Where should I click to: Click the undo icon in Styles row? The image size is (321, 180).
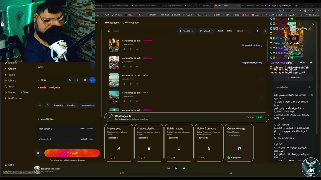70,80
